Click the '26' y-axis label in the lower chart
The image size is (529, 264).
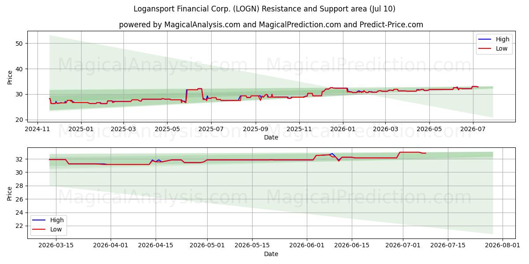tap(20, 199)
